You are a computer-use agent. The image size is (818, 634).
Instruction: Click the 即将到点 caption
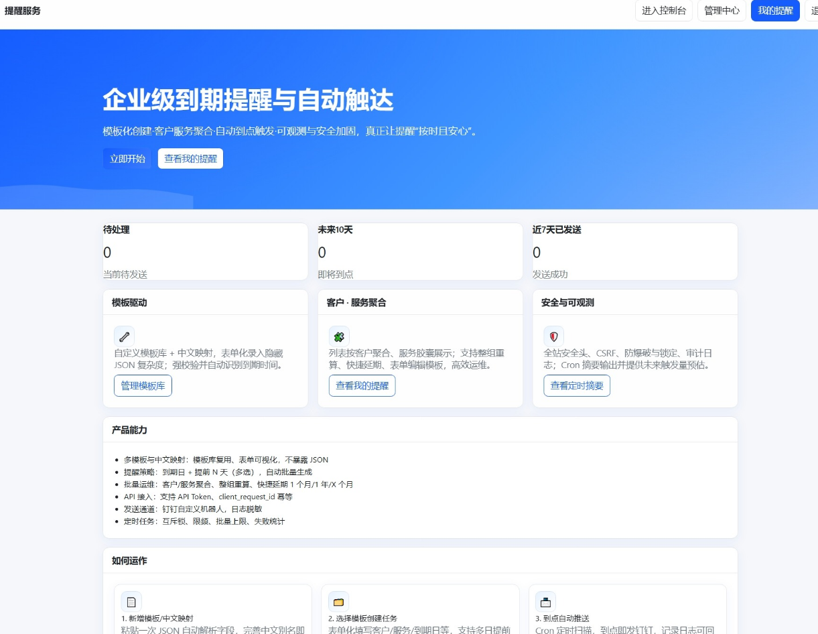336,275
